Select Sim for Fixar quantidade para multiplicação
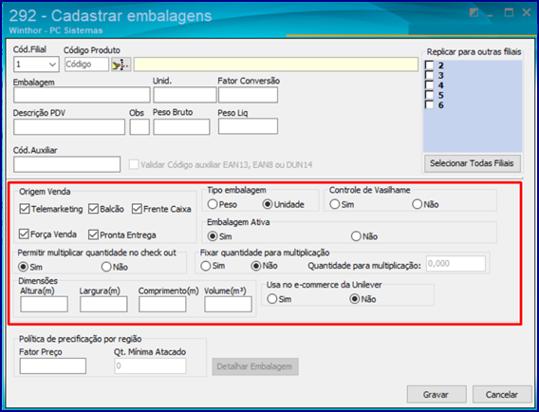Screen dimensions: 539x412 click(206, 266)
